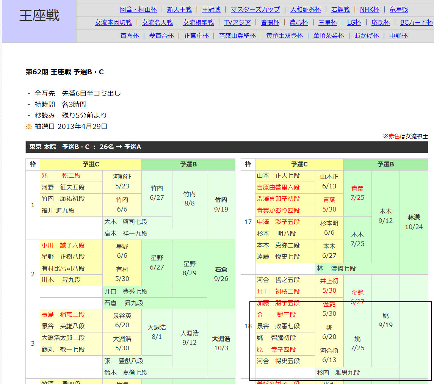Visit the 農心杯 page
434x384 pixels.
click(x=299, y=22)
